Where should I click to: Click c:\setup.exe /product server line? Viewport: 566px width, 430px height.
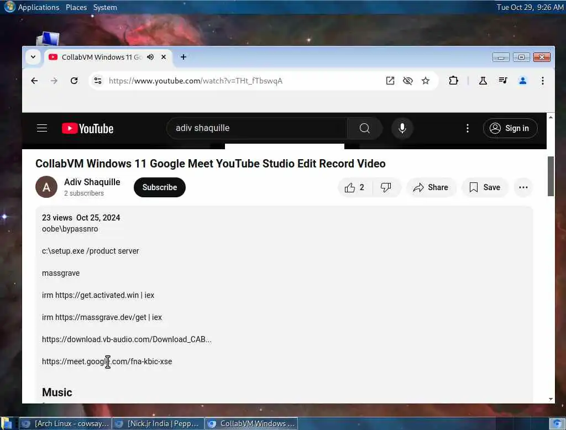pyautogui.click(x=90, y=251)
